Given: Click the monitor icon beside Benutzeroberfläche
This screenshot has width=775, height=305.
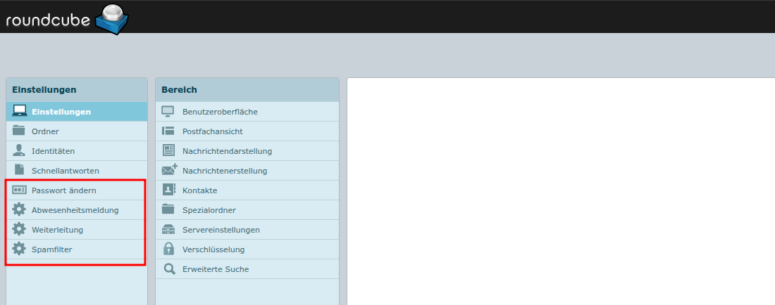Looking at the screenshot, I should tap(168, 111).
